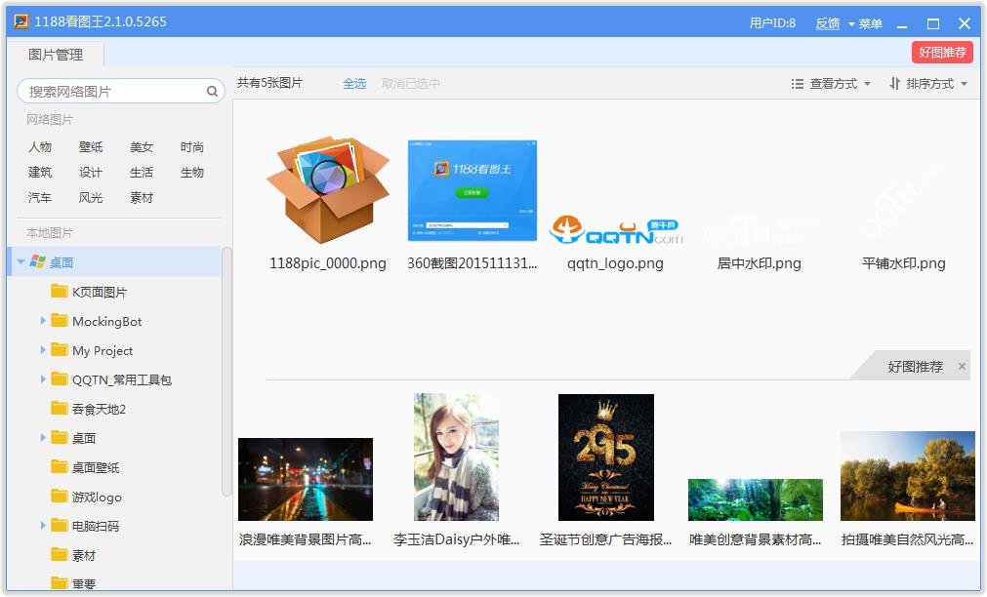Open the 菜单 menu in title bar
The width and height of the screenshot is (987, 597).
tap(865, 23)
